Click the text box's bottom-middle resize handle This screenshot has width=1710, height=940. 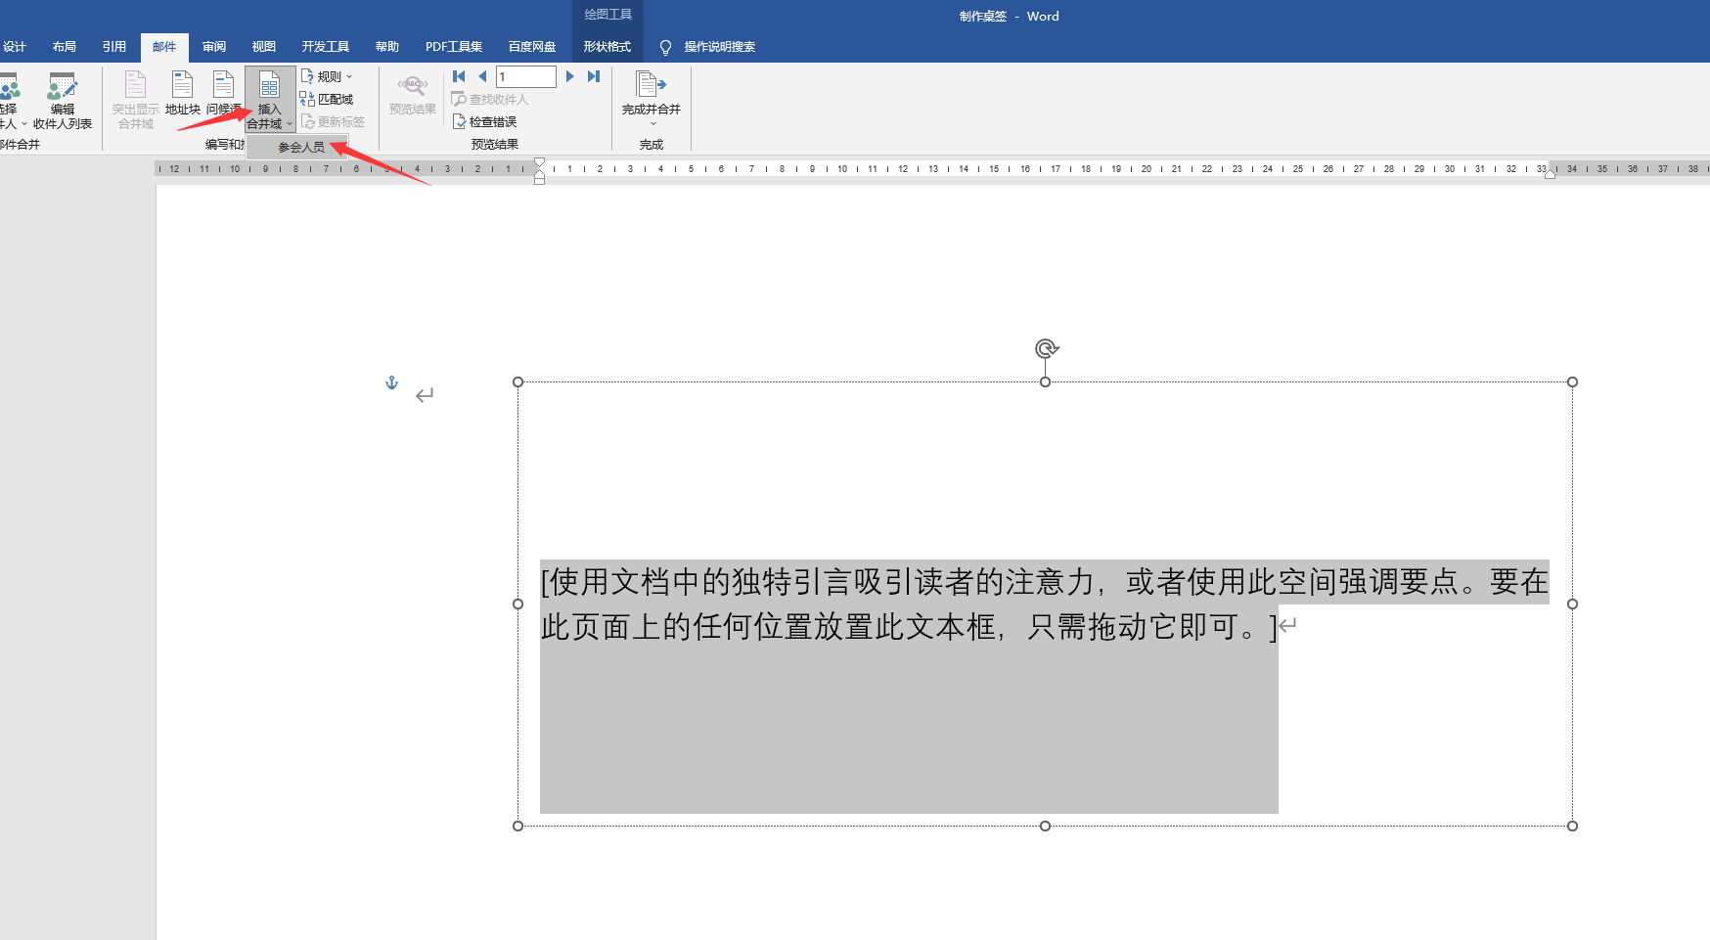coord(1046,827)
